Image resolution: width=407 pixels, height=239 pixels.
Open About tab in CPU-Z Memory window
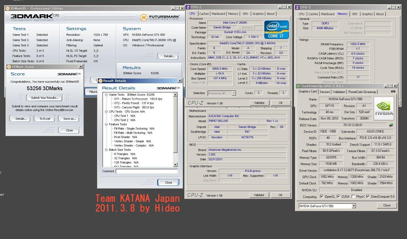380,14
